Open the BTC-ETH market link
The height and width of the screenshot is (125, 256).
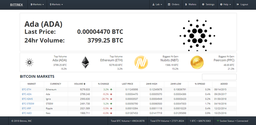tap(26, 89)
